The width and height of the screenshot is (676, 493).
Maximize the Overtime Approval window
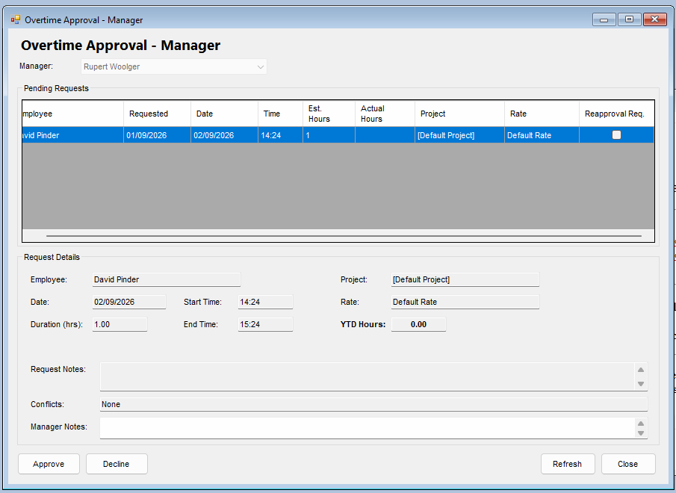629,19
